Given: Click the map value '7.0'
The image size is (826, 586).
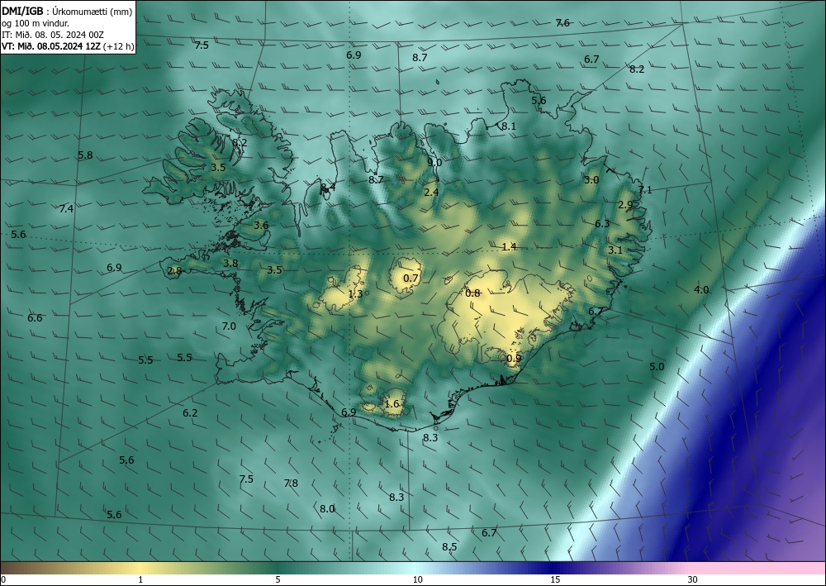Looking at the screenshot, I should (x=229, y=326).
